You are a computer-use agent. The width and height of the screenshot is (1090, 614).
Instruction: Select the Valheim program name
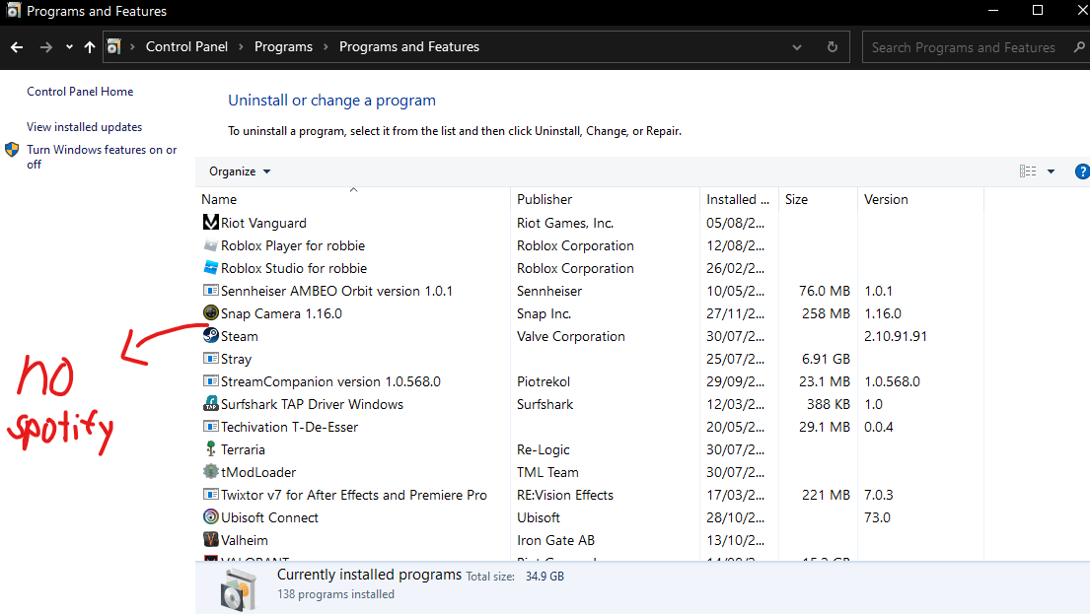pos(244,540)
